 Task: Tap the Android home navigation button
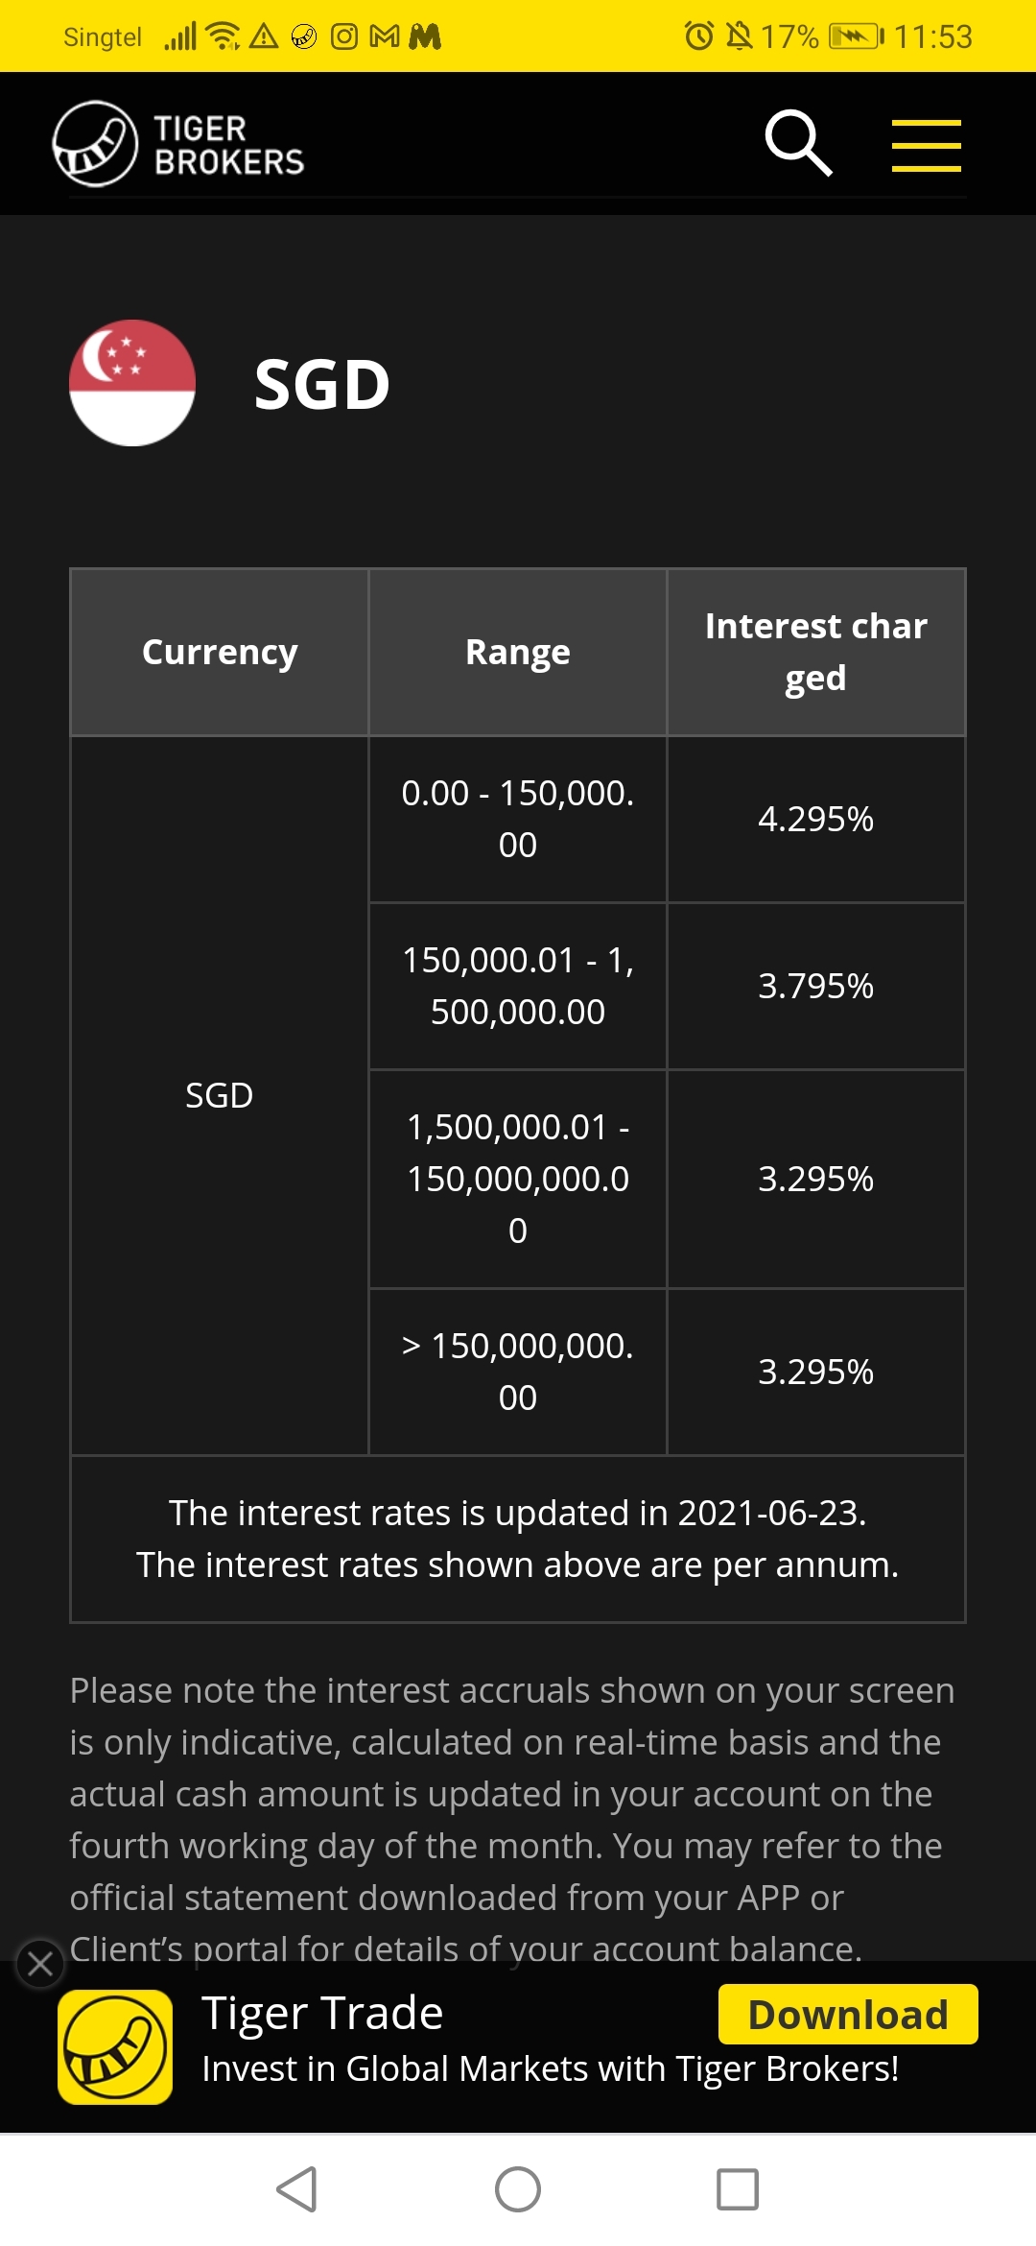518,2189
